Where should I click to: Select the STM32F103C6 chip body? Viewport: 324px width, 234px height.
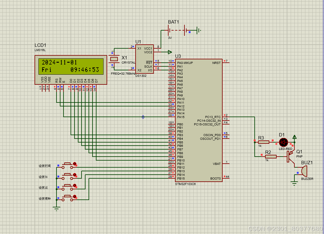tap(199, 121)
